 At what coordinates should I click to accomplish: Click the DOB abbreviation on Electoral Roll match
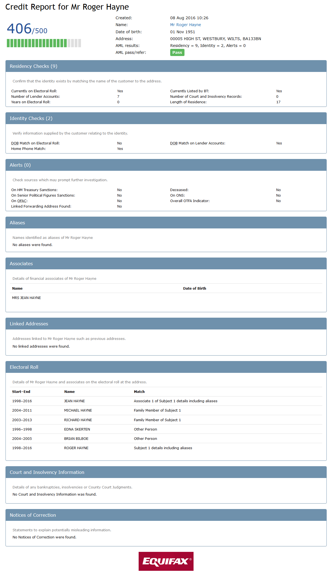pos(15,143)
